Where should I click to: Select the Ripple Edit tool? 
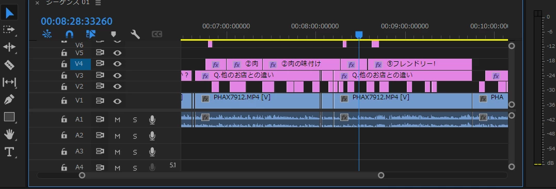(9, 47)
